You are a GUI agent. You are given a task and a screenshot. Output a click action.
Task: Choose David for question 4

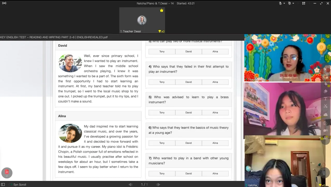coord(189,82)
